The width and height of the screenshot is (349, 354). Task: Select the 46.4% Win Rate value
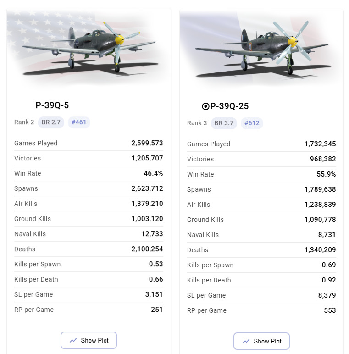[x=153, y=173]
